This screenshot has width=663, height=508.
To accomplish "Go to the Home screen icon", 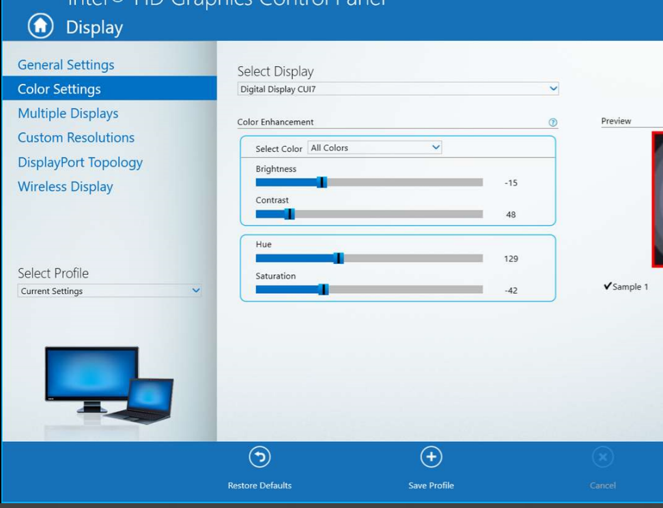I will (x=40, y=26).
